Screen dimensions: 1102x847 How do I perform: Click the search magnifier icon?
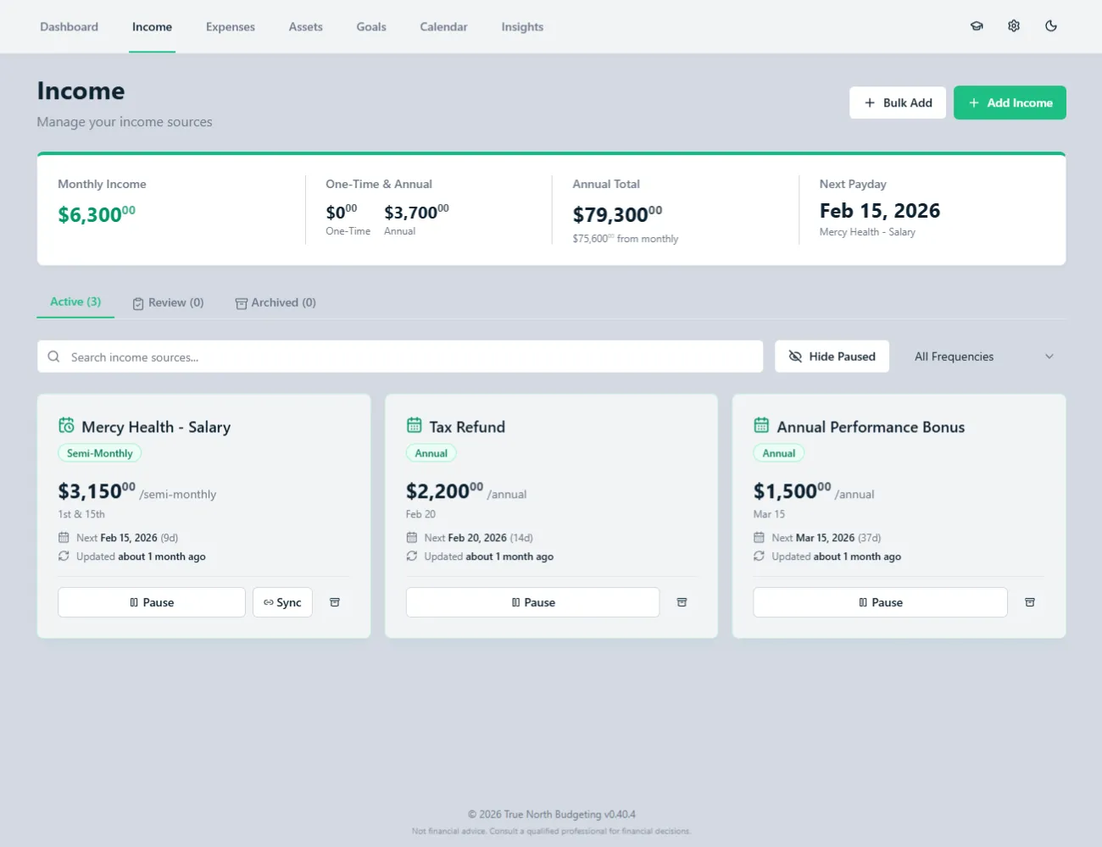click(x=53, y=357)
